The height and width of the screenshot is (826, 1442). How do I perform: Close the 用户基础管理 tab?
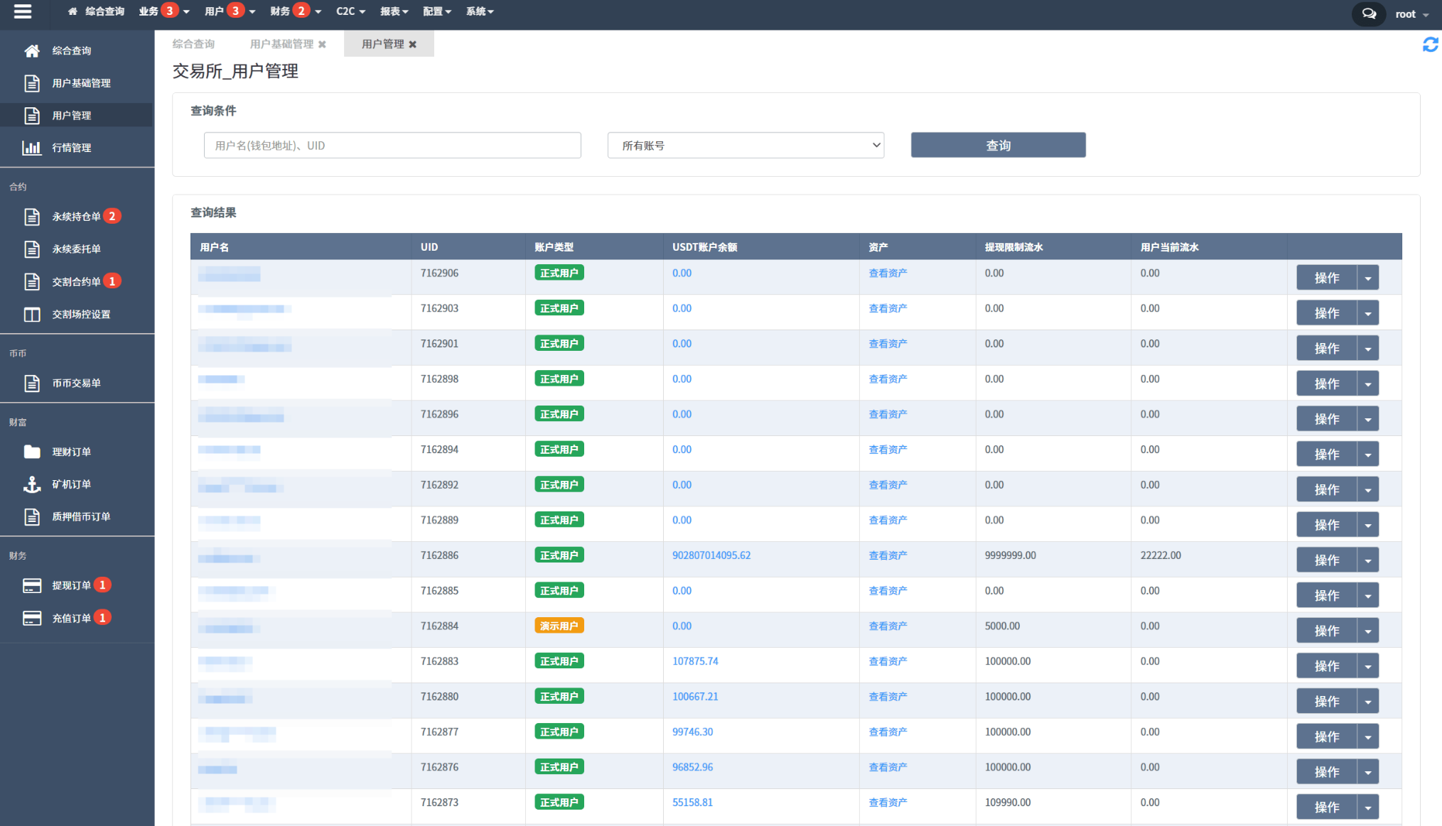coord(322,44)
